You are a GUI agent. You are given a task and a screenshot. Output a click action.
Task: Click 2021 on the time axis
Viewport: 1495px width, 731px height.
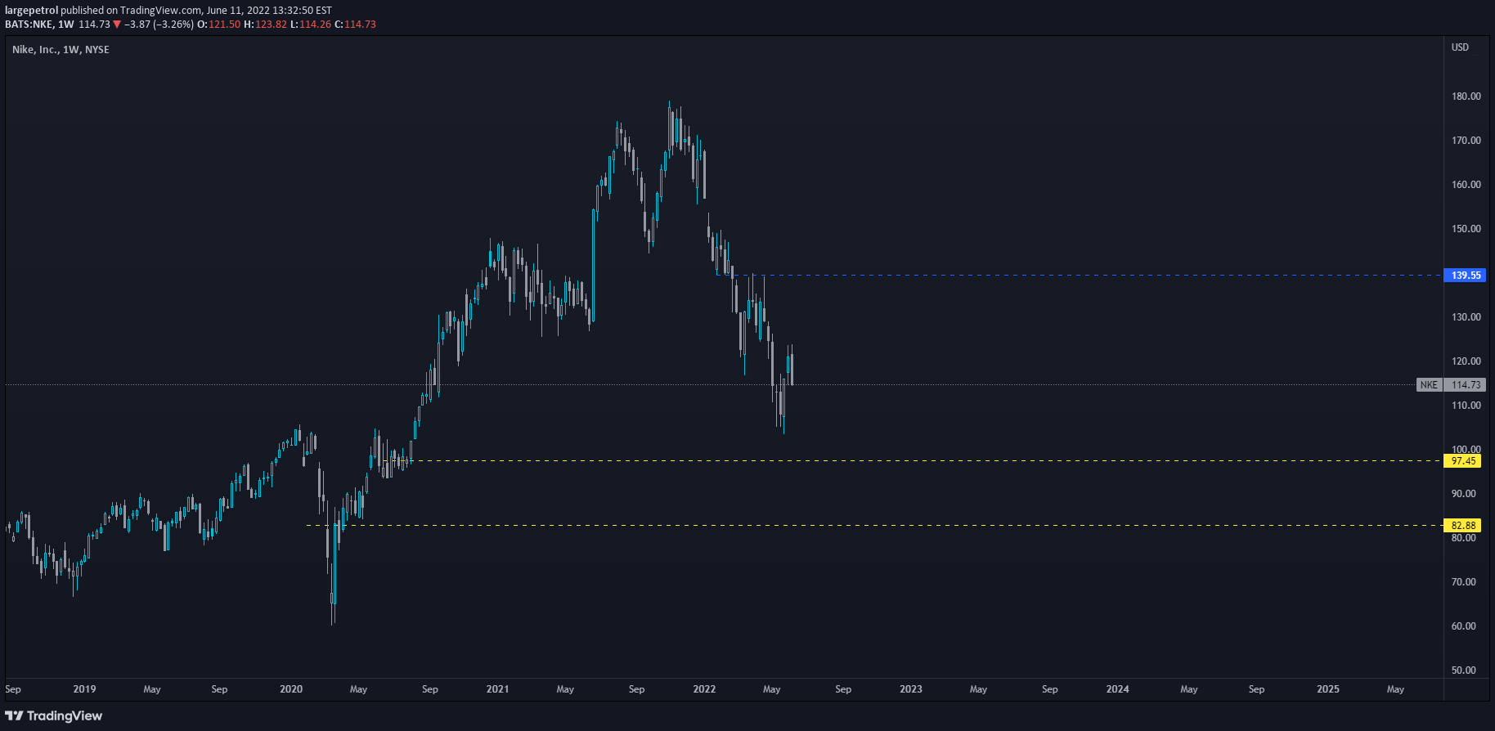497,689
